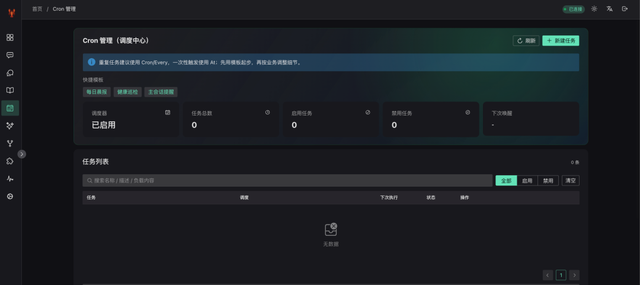
Task: Open the book icon in sidebar
Action: [10, 91]
